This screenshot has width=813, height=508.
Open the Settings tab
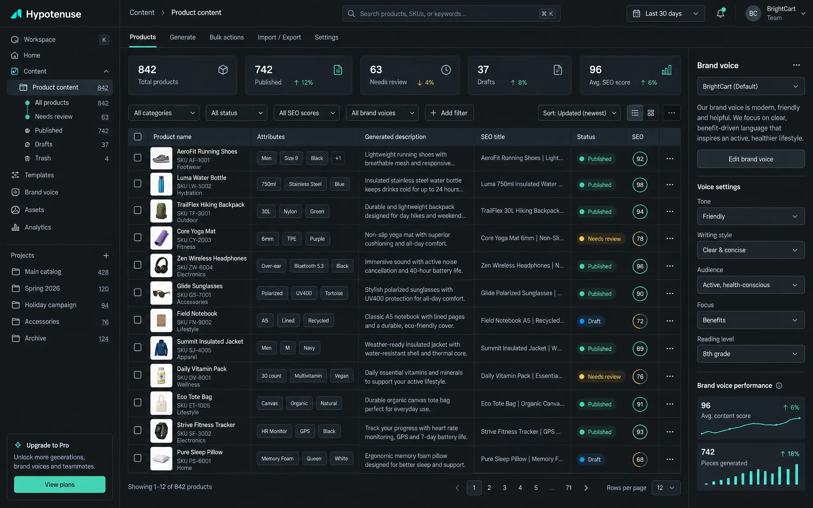coord(327,37)
